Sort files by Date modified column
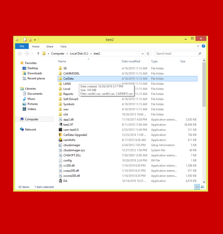Viewport: 223px width, 234px height. point(131,61)
